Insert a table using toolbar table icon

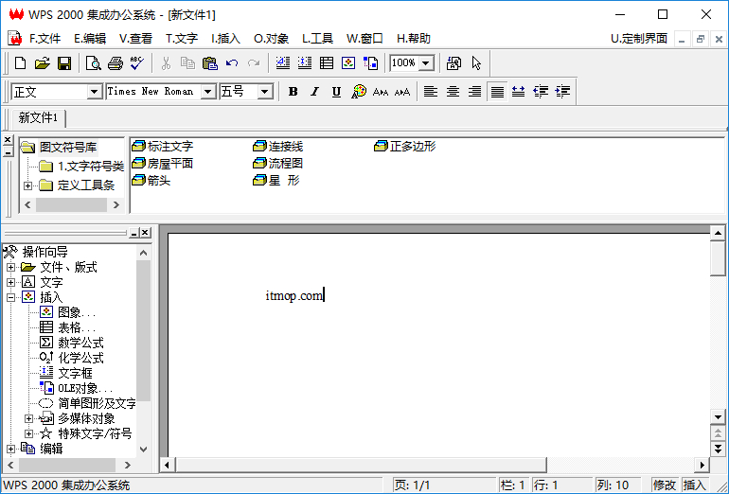[x=327, y=62]
